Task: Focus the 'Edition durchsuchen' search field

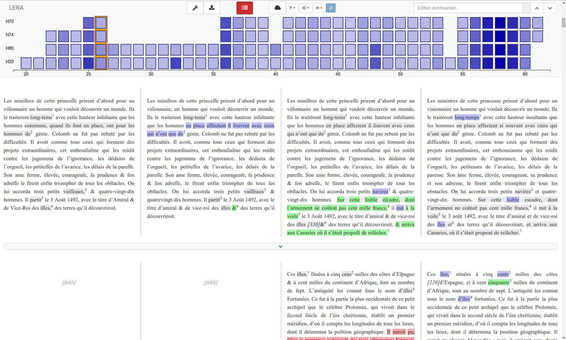Action: (x=468, y=8)
